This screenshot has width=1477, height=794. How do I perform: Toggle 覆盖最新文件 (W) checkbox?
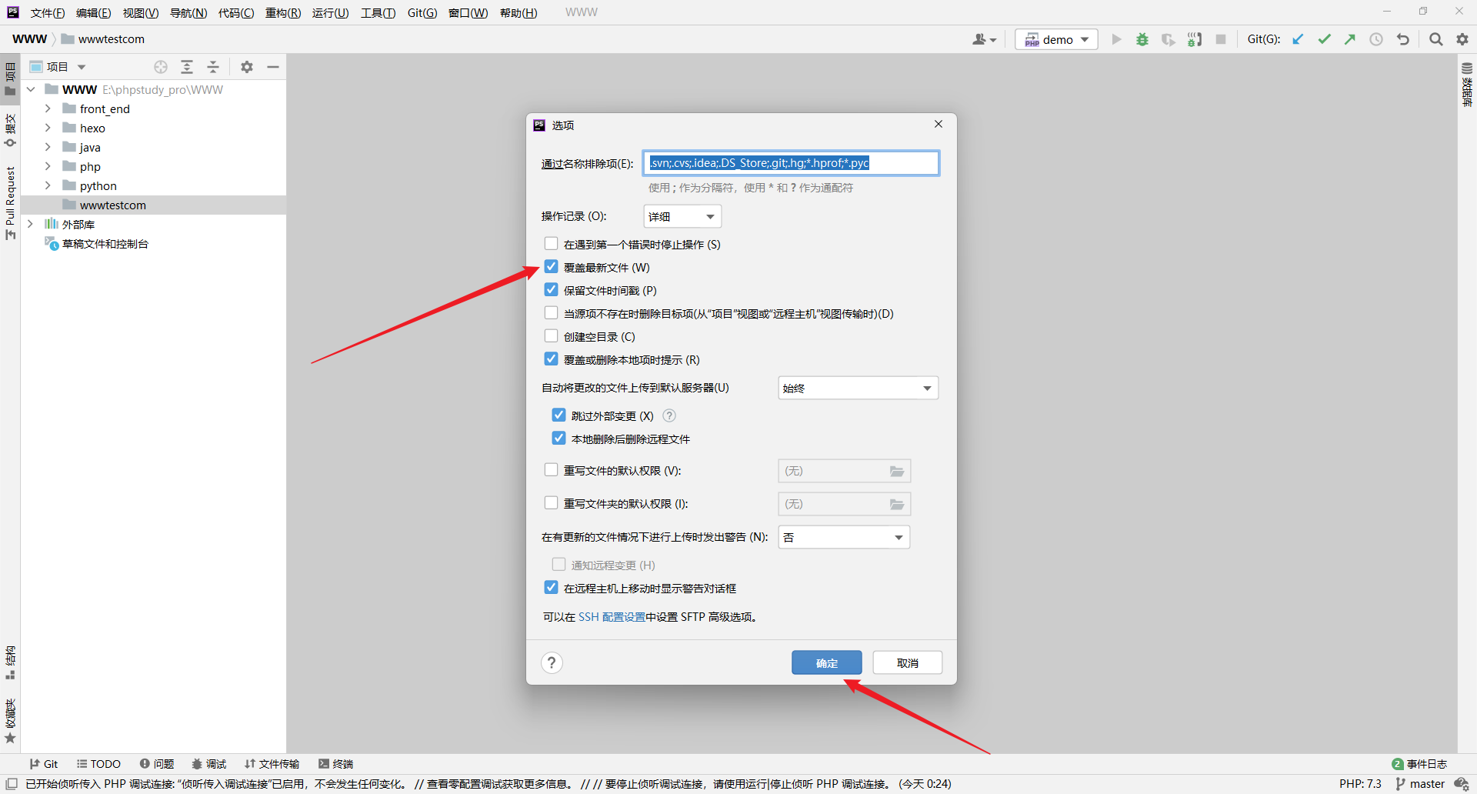551,267
